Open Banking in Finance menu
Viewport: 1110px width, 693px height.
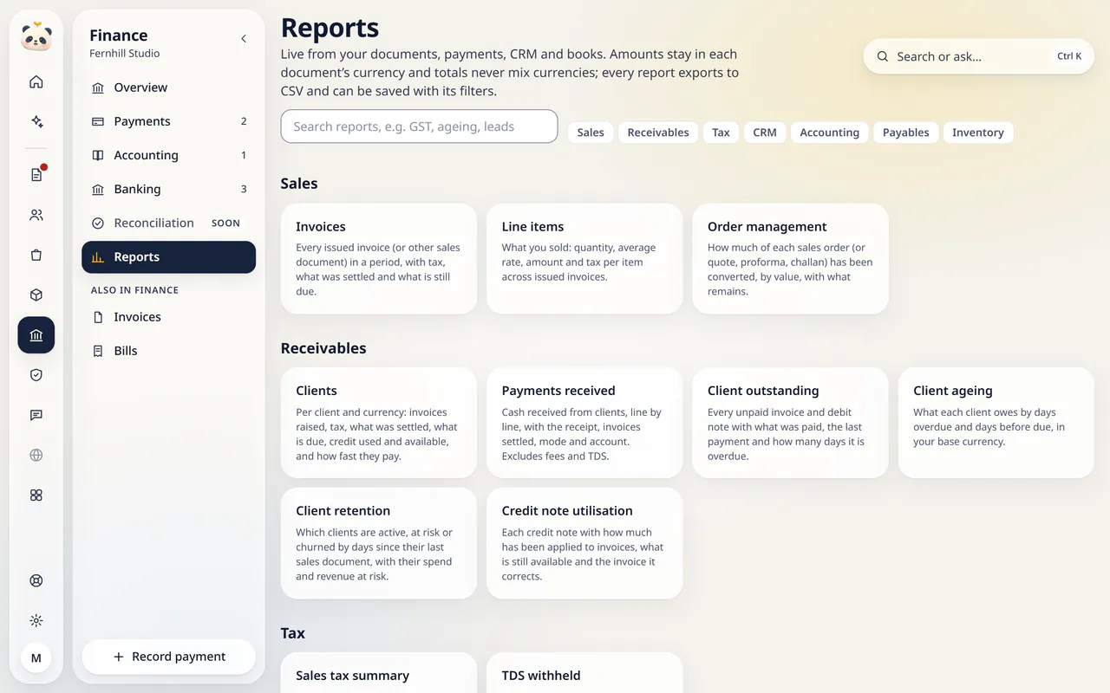click(169, 189)
